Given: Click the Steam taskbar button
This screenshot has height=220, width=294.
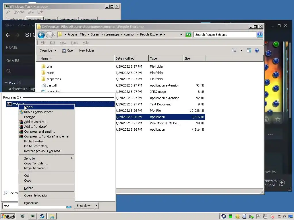Looking at the screenshot, I should click(x=42, y=216).
